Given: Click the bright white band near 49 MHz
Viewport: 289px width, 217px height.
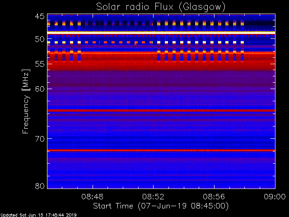Looking at the screenshot, I should pos(161,33).
